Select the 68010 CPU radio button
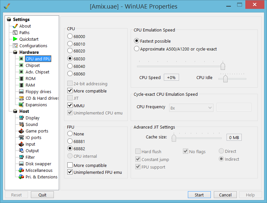 pos(70,44)
